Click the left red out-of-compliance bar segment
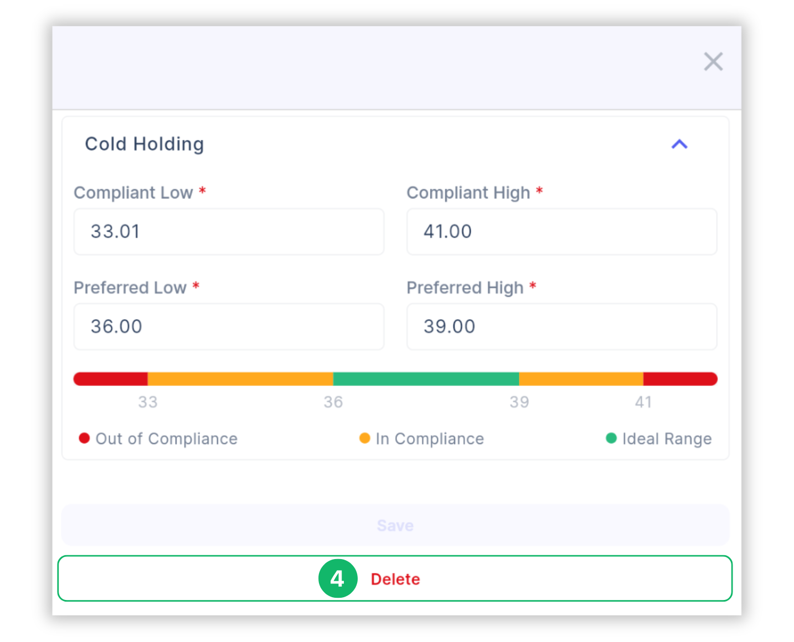Image resolution: width=794 pixels, height=642 pixels. click(x=111, y=379)
